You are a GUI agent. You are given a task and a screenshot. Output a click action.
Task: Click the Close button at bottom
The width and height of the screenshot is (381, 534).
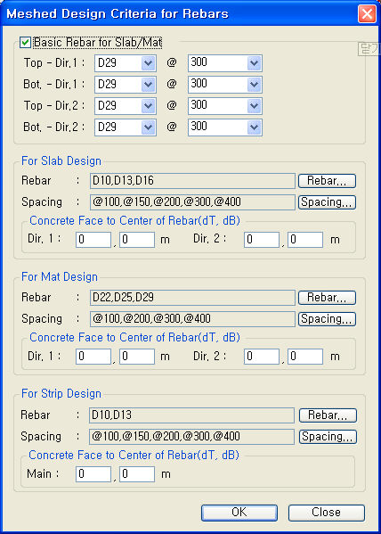point(327,513)
